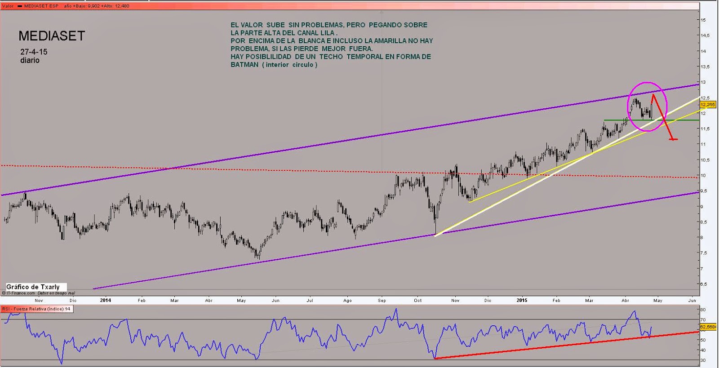Image resolution: width=719 pixels, height=368 pixels.
Task: Click the 'BATMAN ( interior circulo )' annotation line
Action: click(274, 65)
